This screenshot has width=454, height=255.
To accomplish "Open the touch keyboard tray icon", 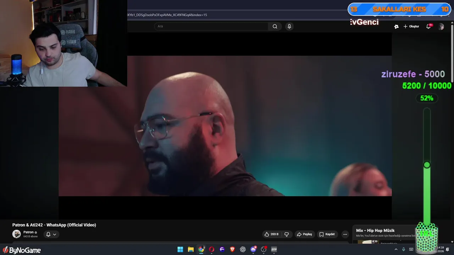I will [x=411, y=250].
